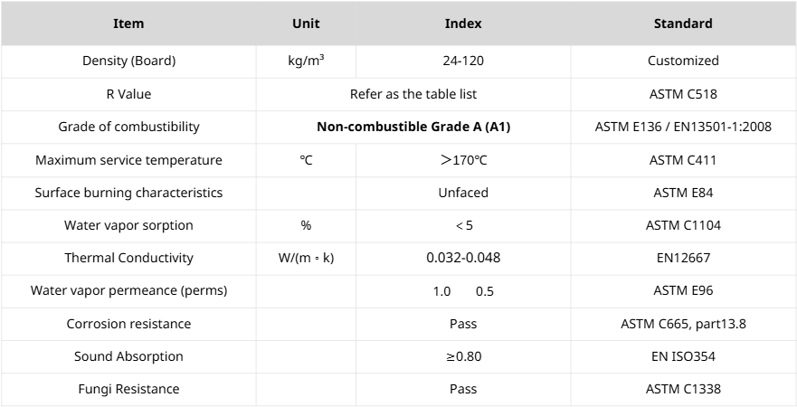Click the Standard column header
This screenshot has height=407, width=797.
(x=683, y=24)
